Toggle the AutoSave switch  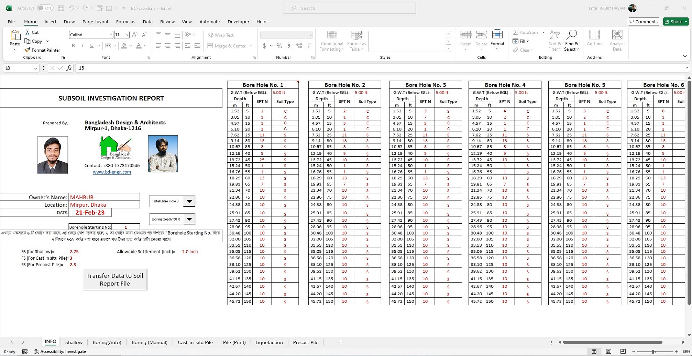tap(45, 8)
